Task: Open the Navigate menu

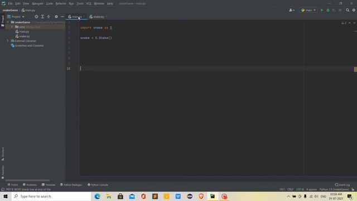Action: click(37, 4)
